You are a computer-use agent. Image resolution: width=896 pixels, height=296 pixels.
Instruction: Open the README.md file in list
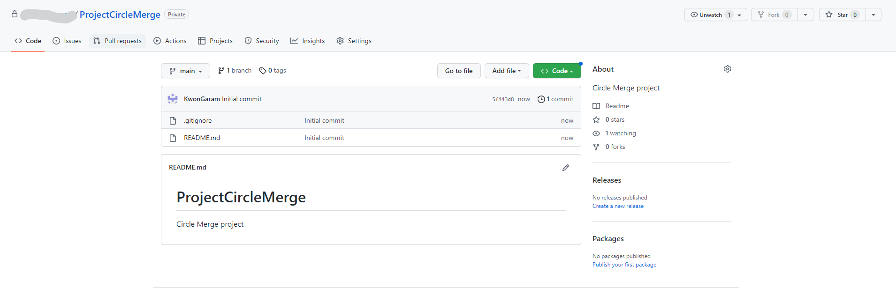pos(202,138)
